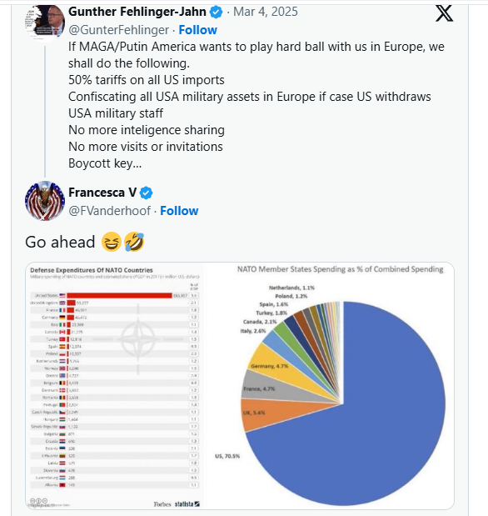Open the @GunterFehlinger handle link
The width and height of the screenshot is (488, 516).
pos(119,30)
